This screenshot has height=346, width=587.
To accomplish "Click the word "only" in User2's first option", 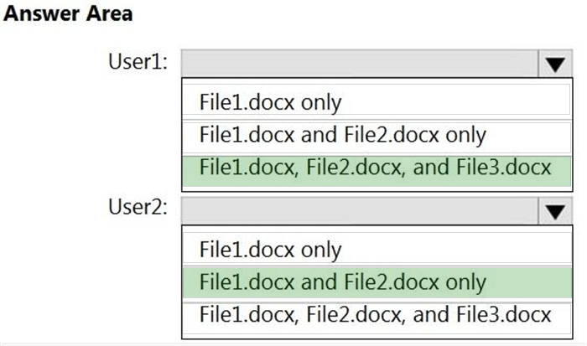I will (321, 250).
